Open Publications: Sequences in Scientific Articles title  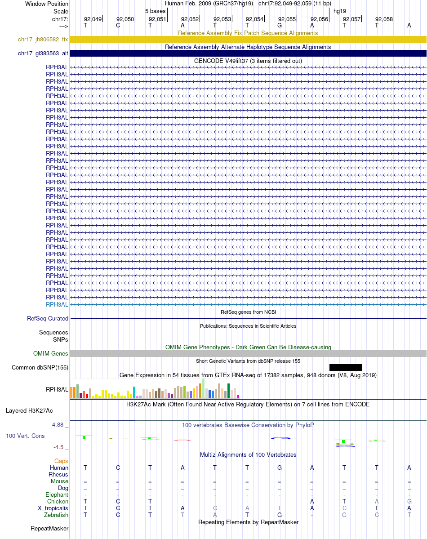tap(248, 326)
